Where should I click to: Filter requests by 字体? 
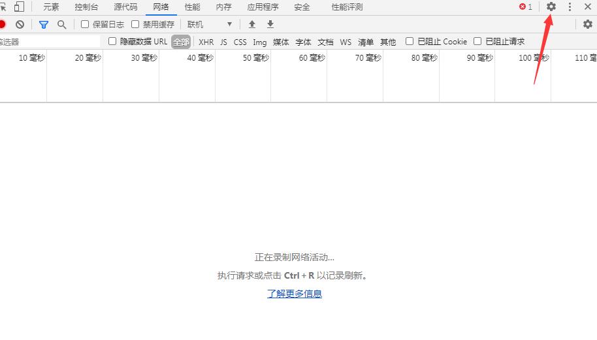(x=304, y=42)
